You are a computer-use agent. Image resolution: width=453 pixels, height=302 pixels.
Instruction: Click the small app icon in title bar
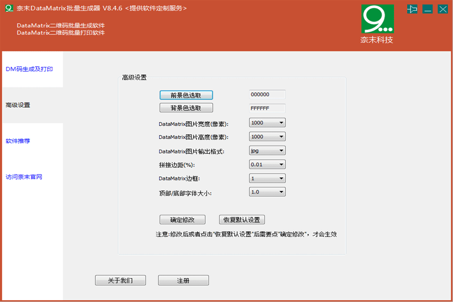pos(9,8)
